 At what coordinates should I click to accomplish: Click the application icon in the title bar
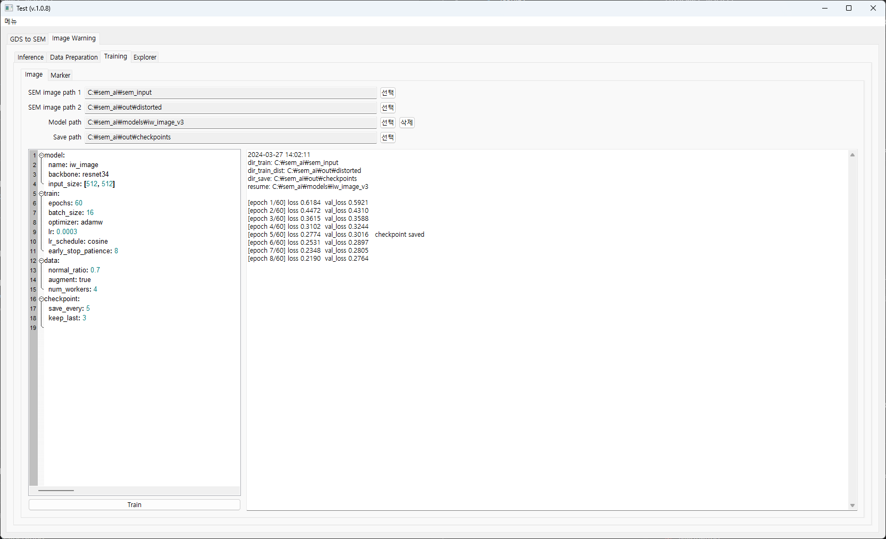click(9, 8)
